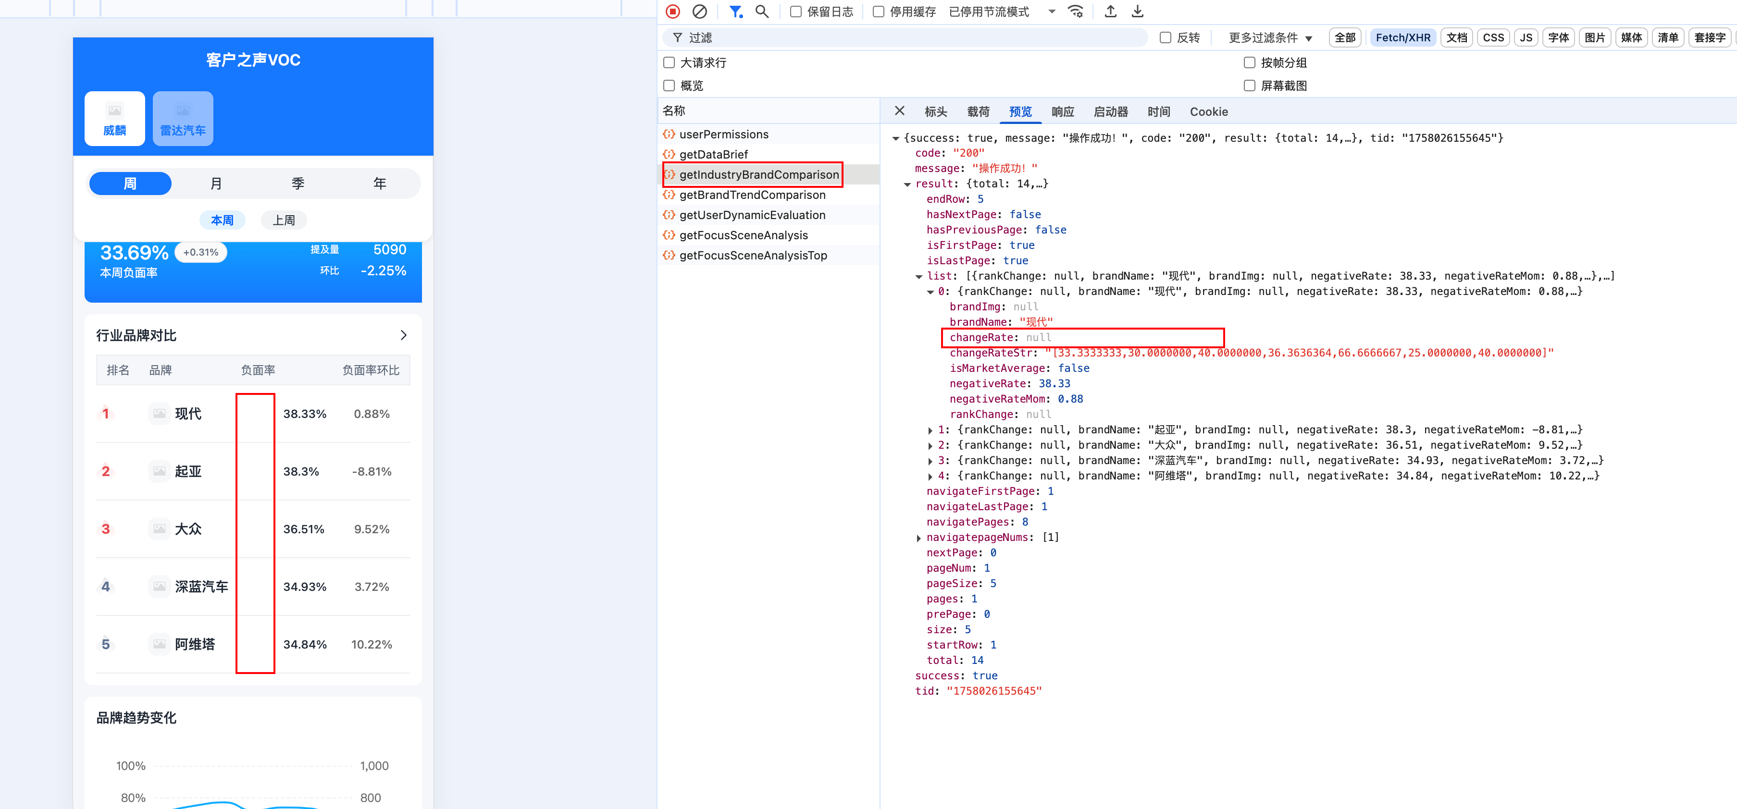Viewport: 1737px width, 809px height.
Task: Expand list item 2 大众
Action: point(931,446)
